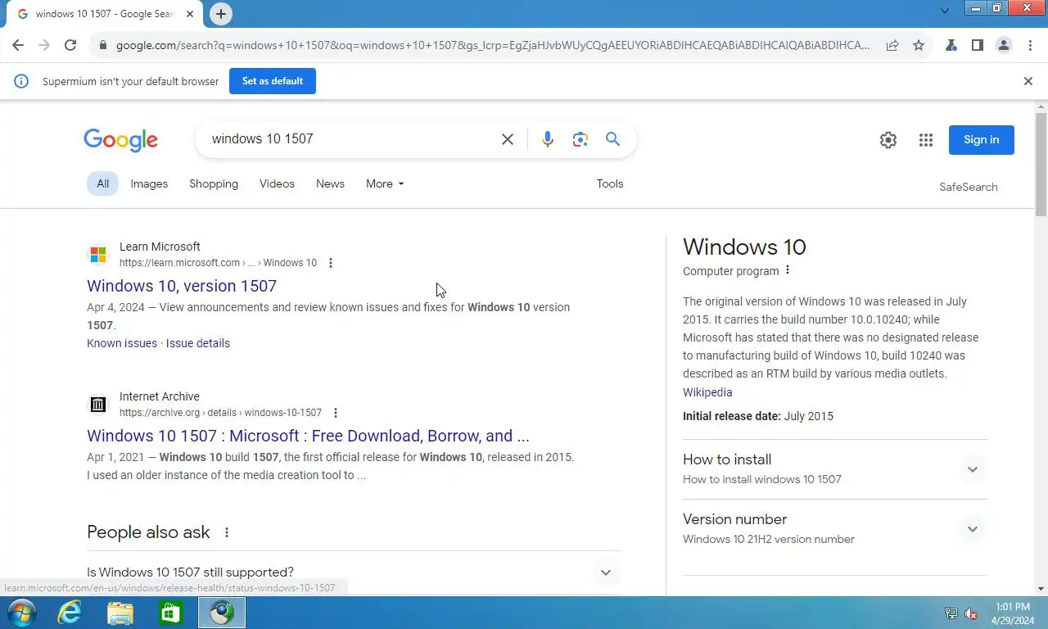
Task: Clear the search box with X
Action: [x=508, y=139]
